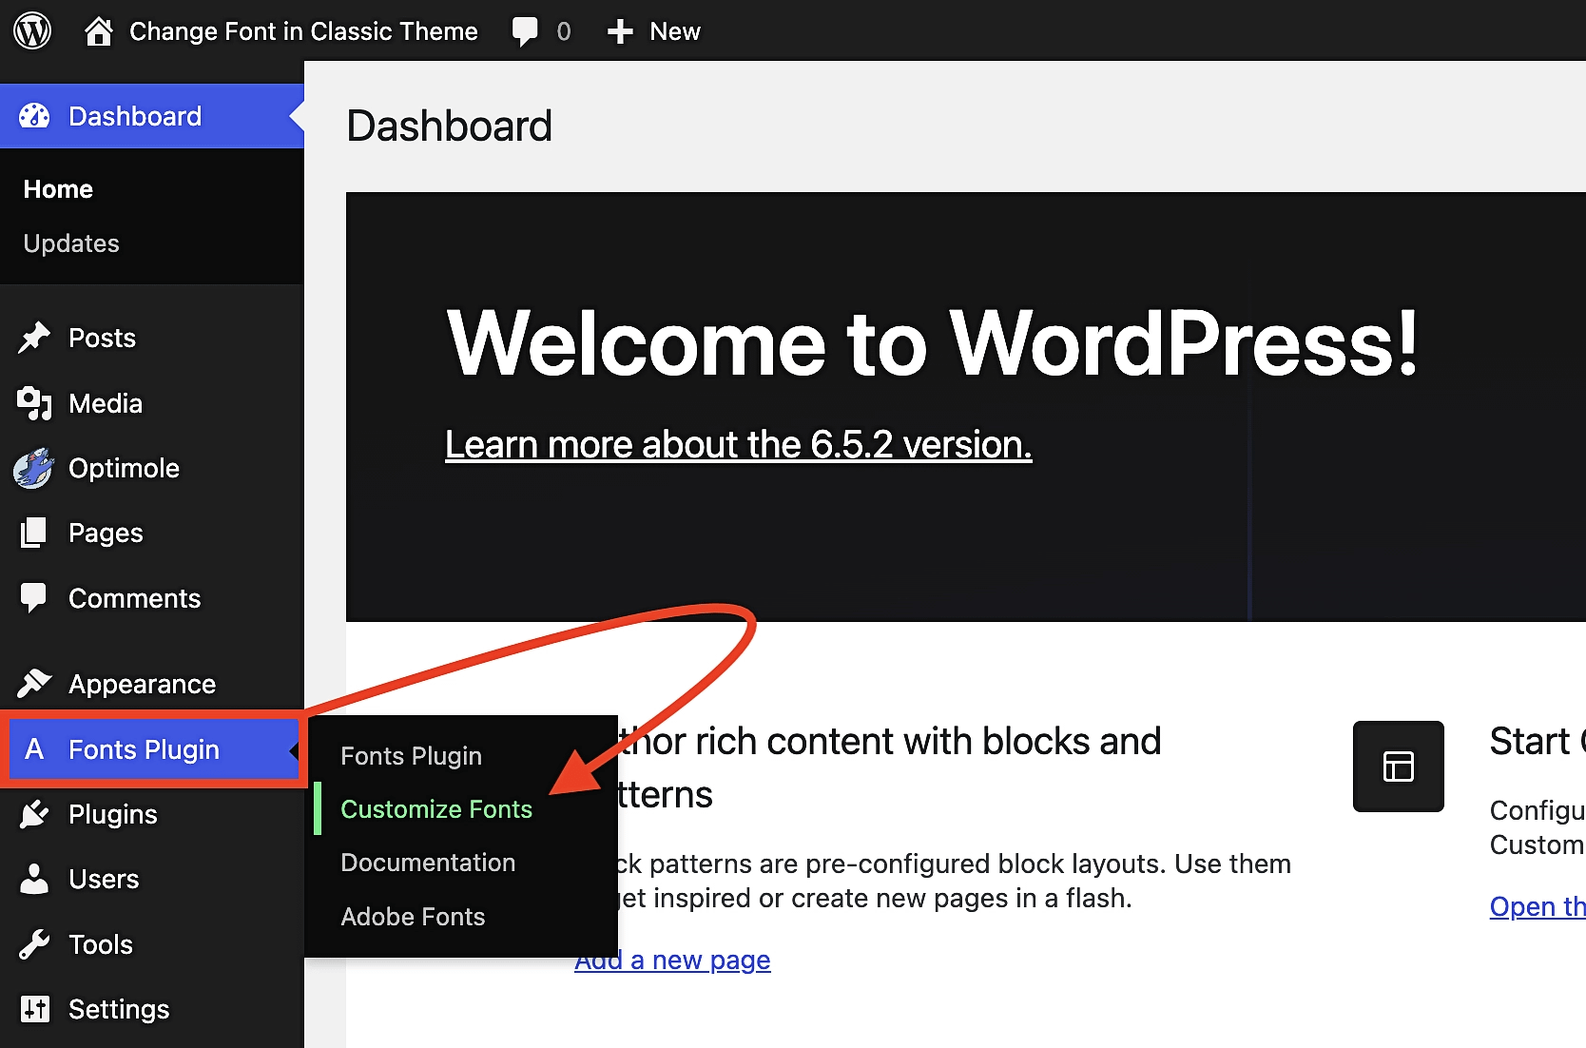Click the Posts pushpin icon
Image resolution: width=1586 pixels, height=1048 pixels.
pyautogui.click(x=34, y=338)
